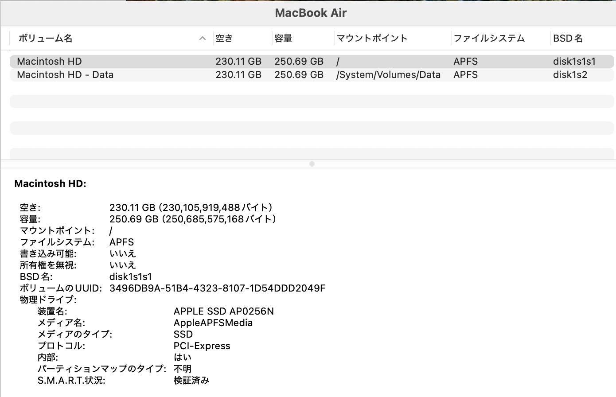Viewport: 616px width, 397px height.
Task: Sort by the マウントポイント column header
Action: click(372, 39)
